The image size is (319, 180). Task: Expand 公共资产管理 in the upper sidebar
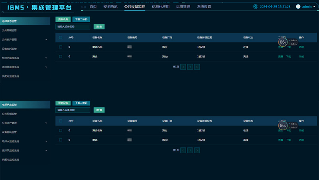coord(46,39)
